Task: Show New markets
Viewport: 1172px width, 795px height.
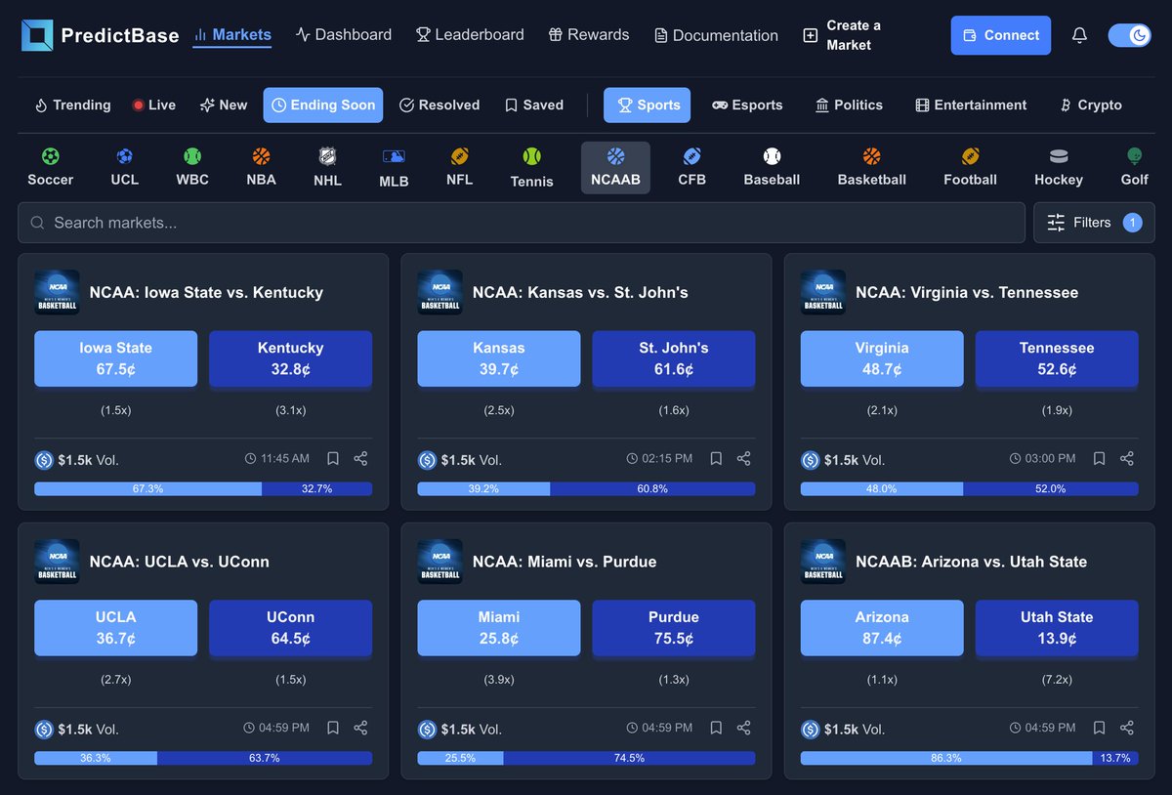Action: [x=224, y=105]
